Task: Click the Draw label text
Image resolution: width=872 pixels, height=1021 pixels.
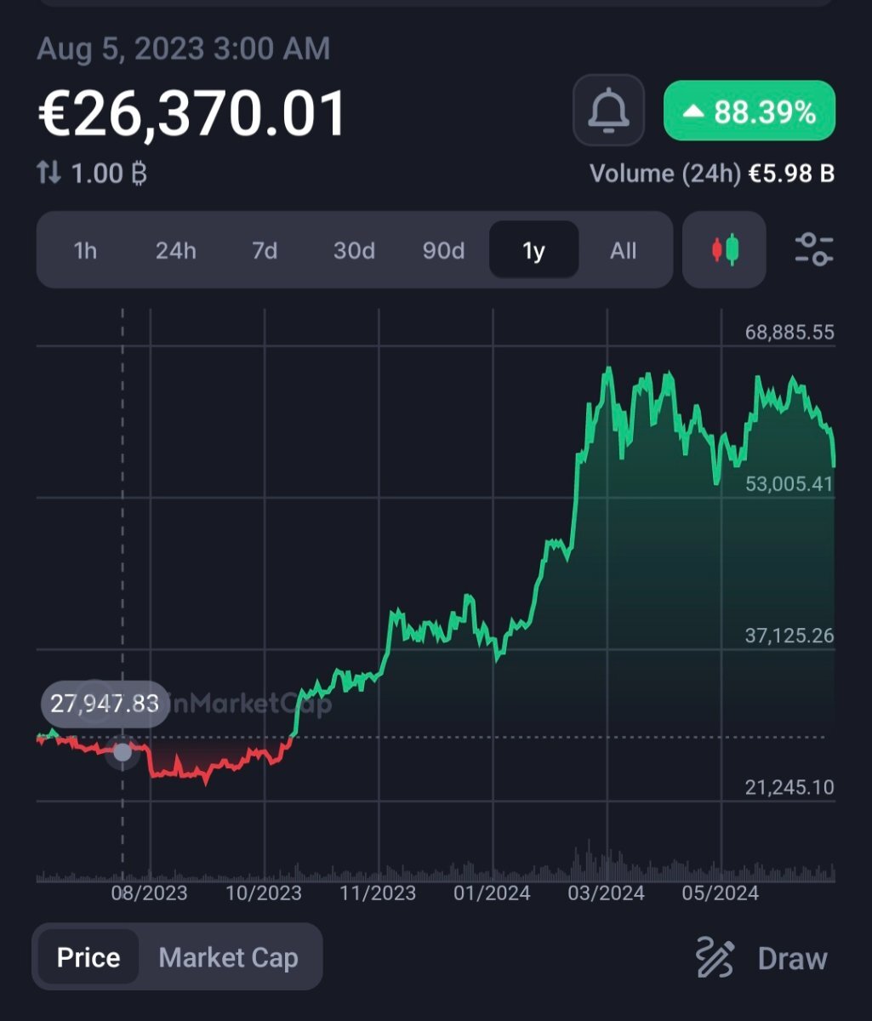Action: (x=792, y=958)
